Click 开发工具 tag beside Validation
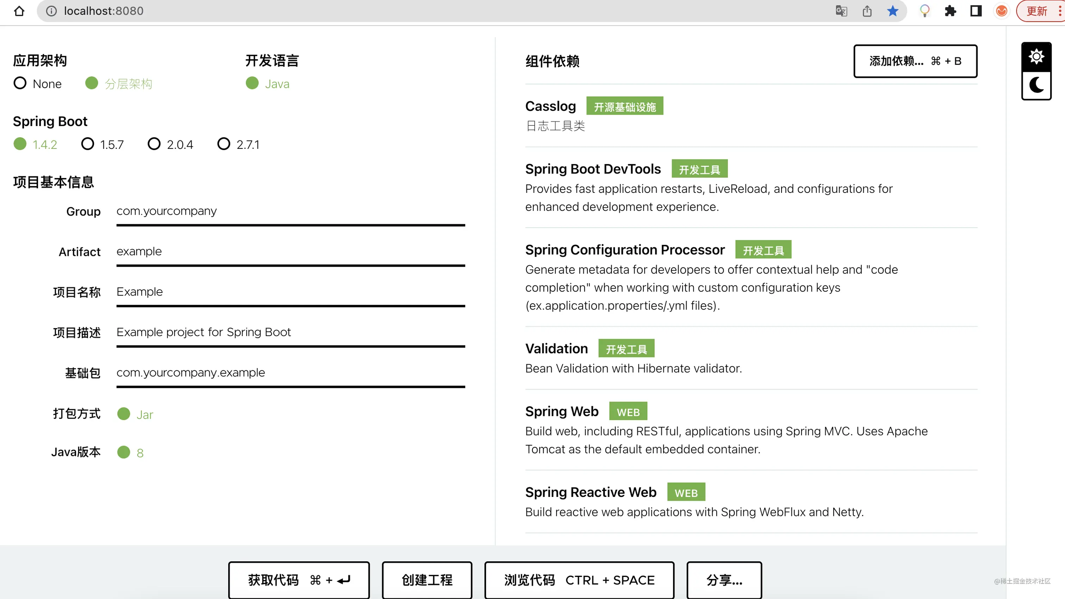The width and height of the screenshot is (1065, 599). pos(626,349)
